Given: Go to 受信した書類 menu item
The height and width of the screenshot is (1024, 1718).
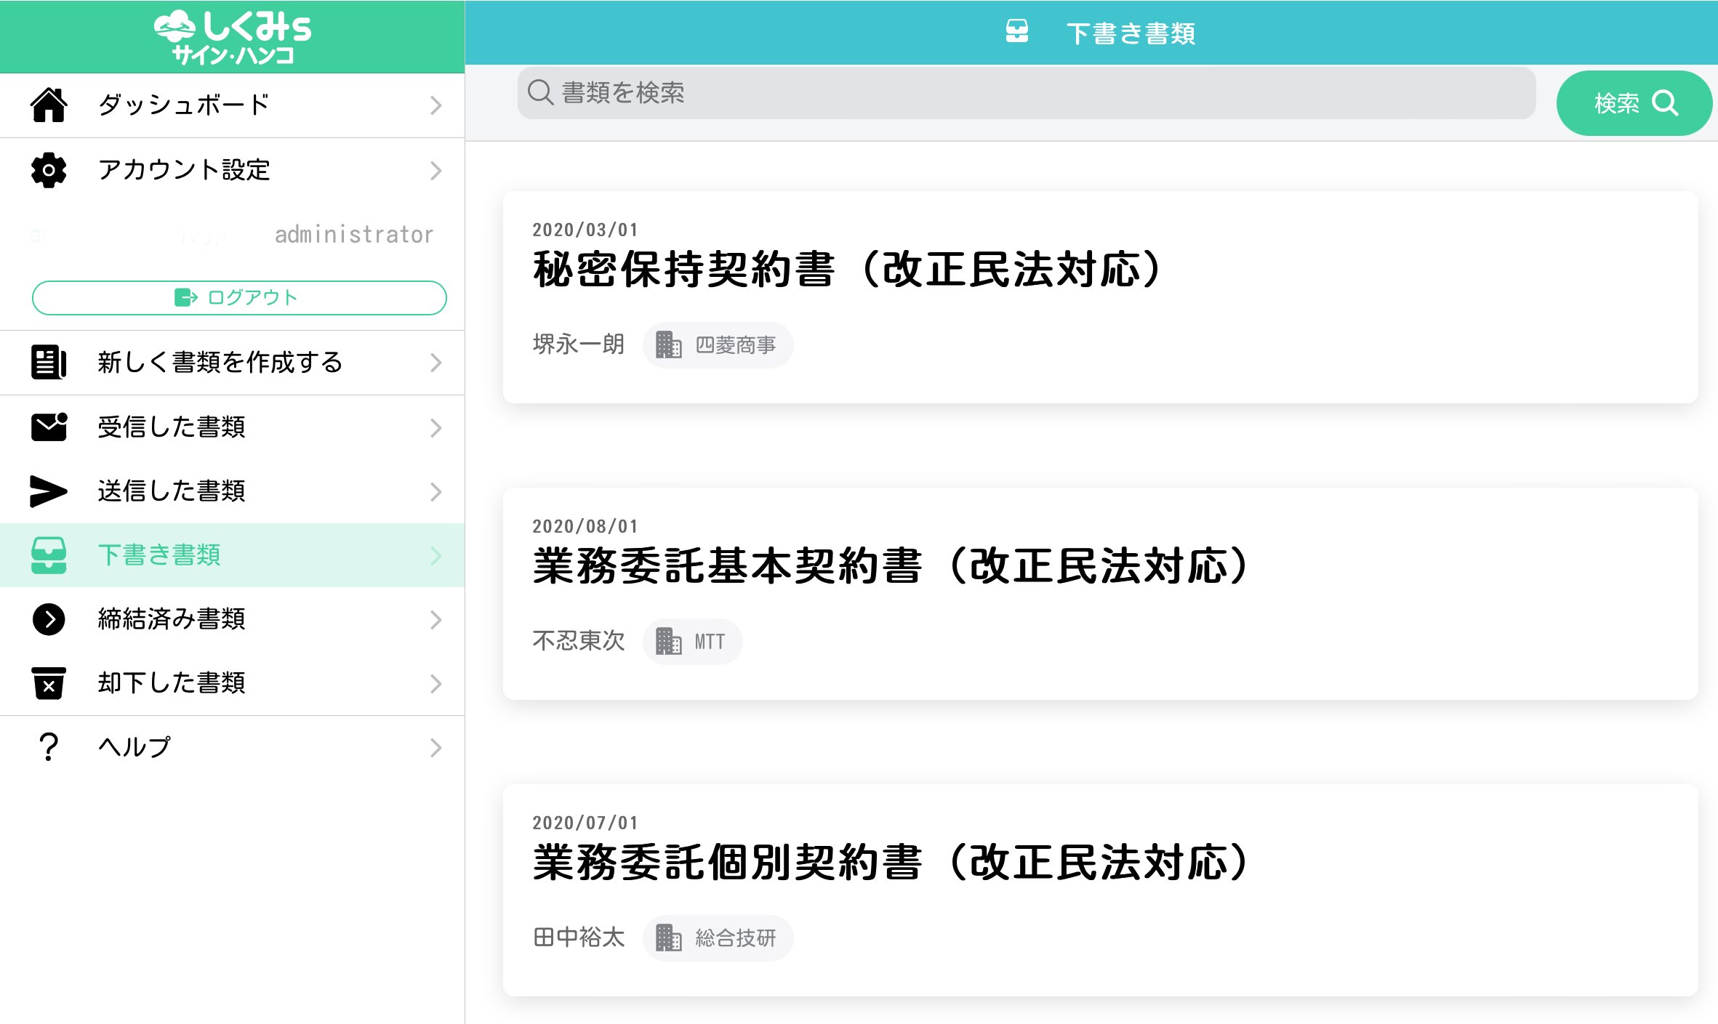Looking at the screenshot, I should [233, 427].
